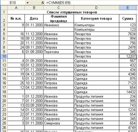Select column D header
This screenshot has height=132, width=138.
[x=96, y=8]
